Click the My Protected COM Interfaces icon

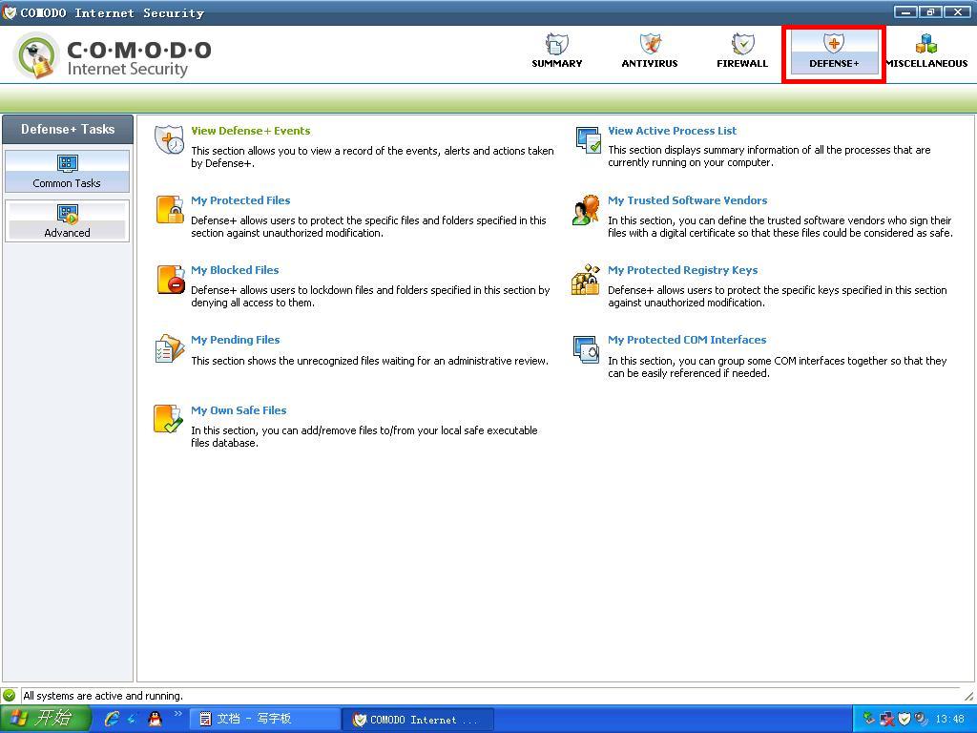tap(587, 349)
